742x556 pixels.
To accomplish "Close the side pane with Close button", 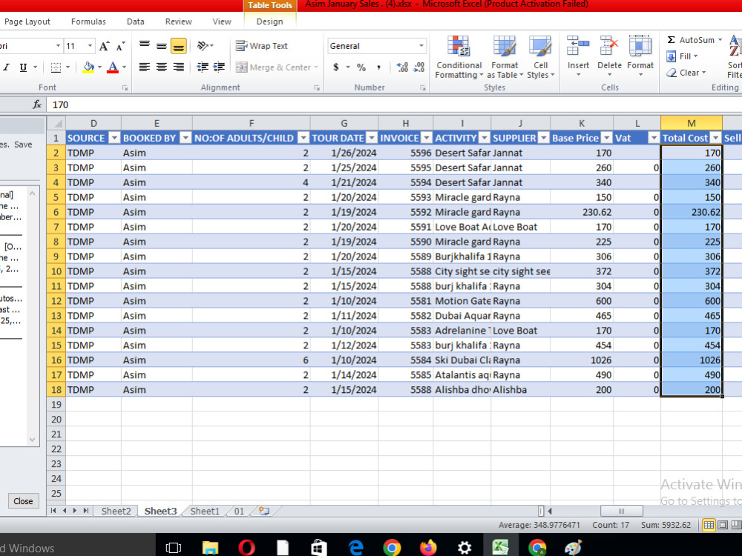I will click(23, 501).
